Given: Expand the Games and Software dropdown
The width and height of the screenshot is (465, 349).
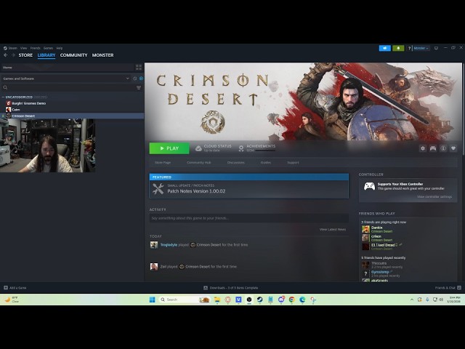Looking at the screenshot, I should [128, 79].
